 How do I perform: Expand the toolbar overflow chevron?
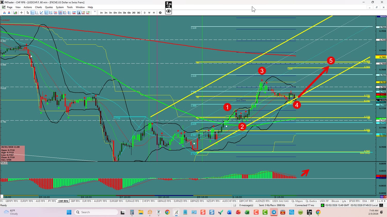(95, 12)
